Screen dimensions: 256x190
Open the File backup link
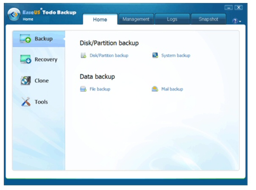point(100,89)
